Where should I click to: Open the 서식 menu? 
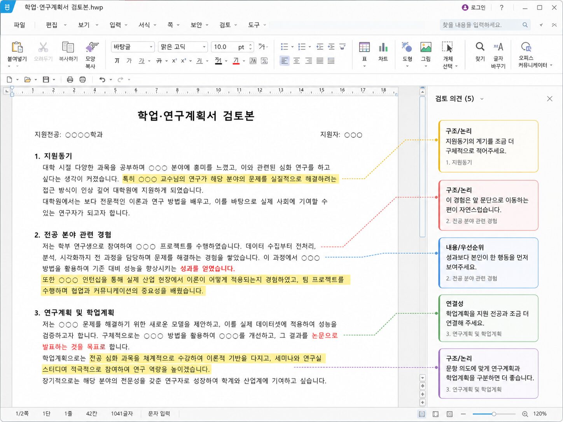(x=144, y=25)
